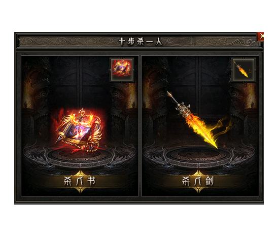Click the gold diamond ornament above 杀人书
The width and height of the screenshot is (278, 237).
click(x=80, y=173)
